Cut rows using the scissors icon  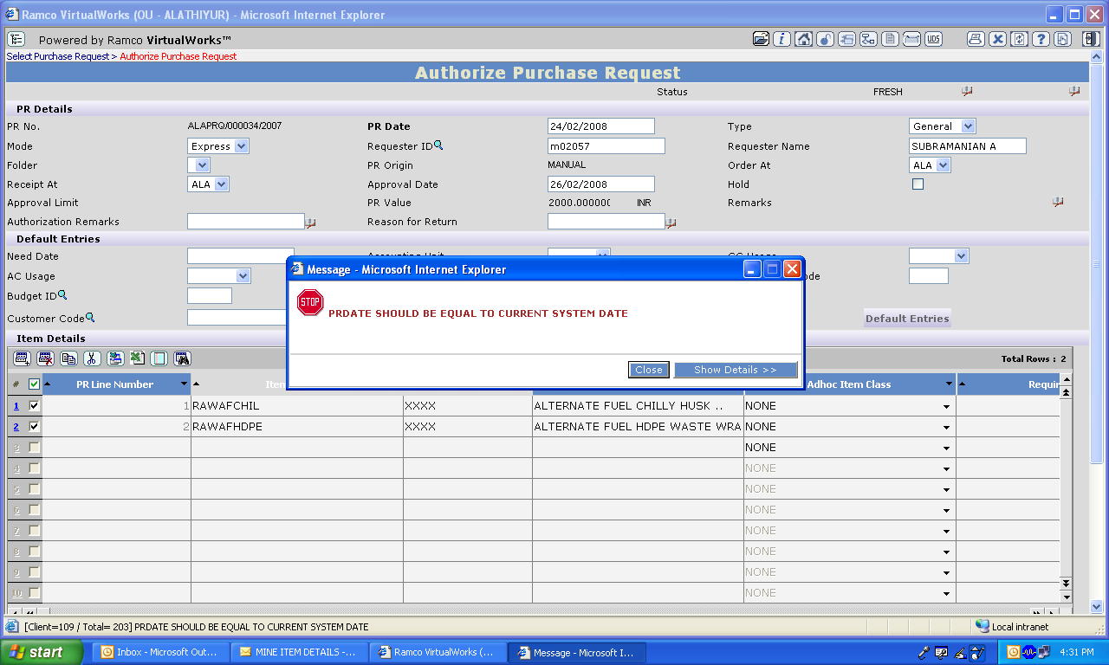tap(93, 358)
